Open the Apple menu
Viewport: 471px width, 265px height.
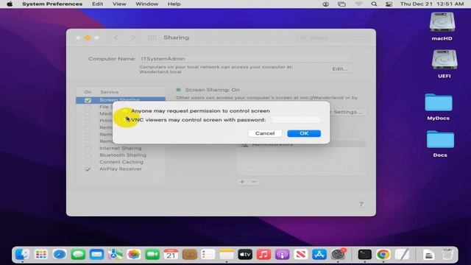pos(10,4)
